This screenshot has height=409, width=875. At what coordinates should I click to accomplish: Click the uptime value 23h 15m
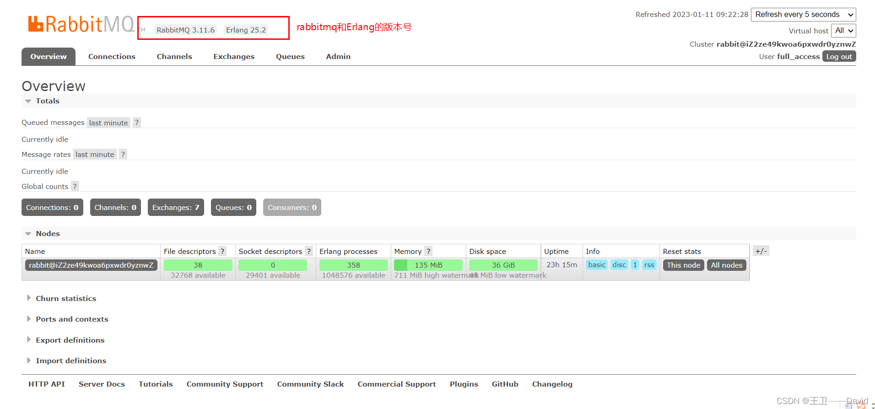(562, 265)
